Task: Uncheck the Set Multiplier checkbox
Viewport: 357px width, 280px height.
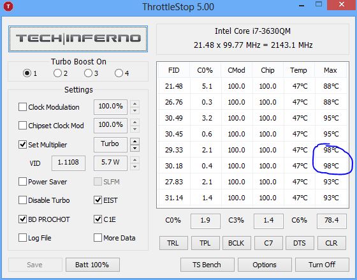Action: tap(22, 144)
